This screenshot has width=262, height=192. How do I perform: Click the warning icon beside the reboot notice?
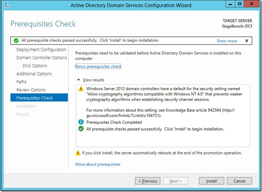tap(78, 153)
